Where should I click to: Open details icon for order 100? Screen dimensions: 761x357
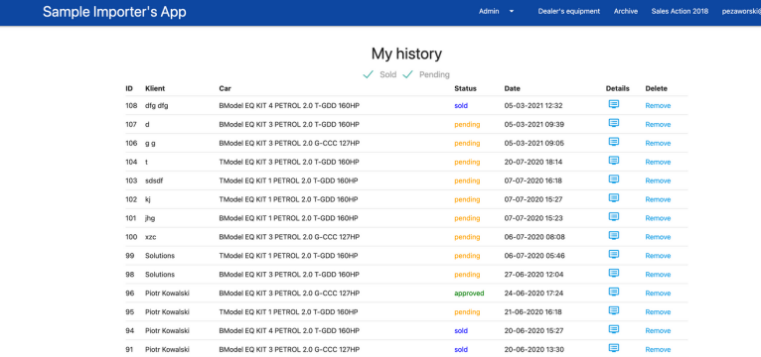tap(613, 235)
